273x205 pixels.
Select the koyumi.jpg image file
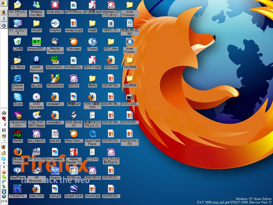[92, 191]
